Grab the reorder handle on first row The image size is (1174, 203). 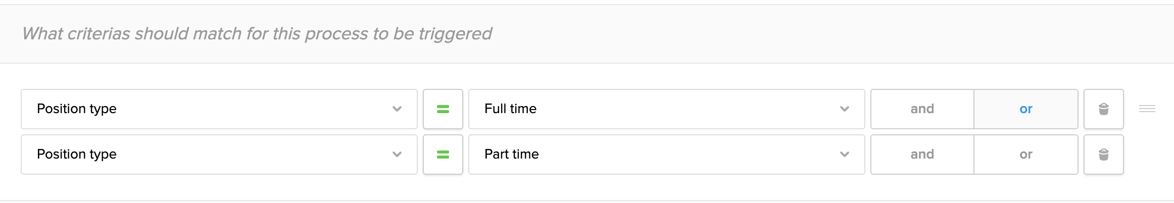click(x=1147, y=109)
